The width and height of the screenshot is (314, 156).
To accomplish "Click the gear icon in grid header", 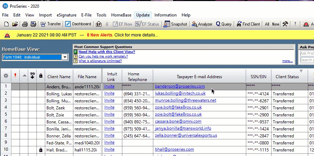I will [6, 76].
